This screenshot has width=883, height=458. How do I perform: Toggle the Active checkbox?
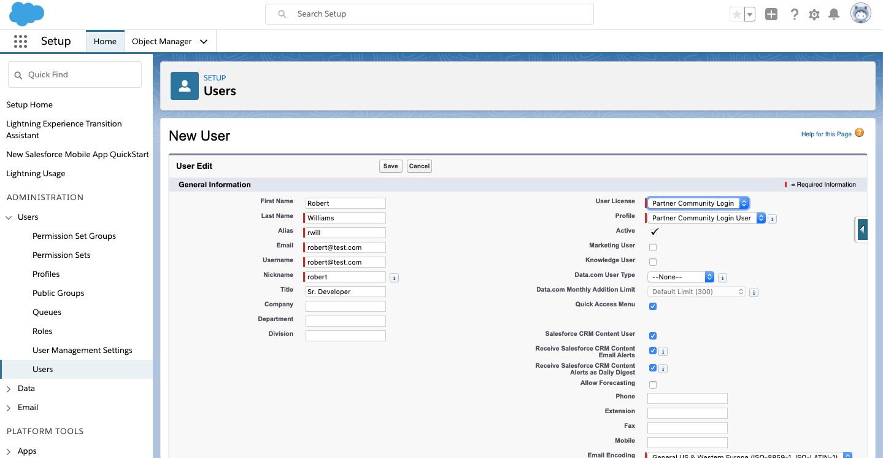tap(654, 232)
